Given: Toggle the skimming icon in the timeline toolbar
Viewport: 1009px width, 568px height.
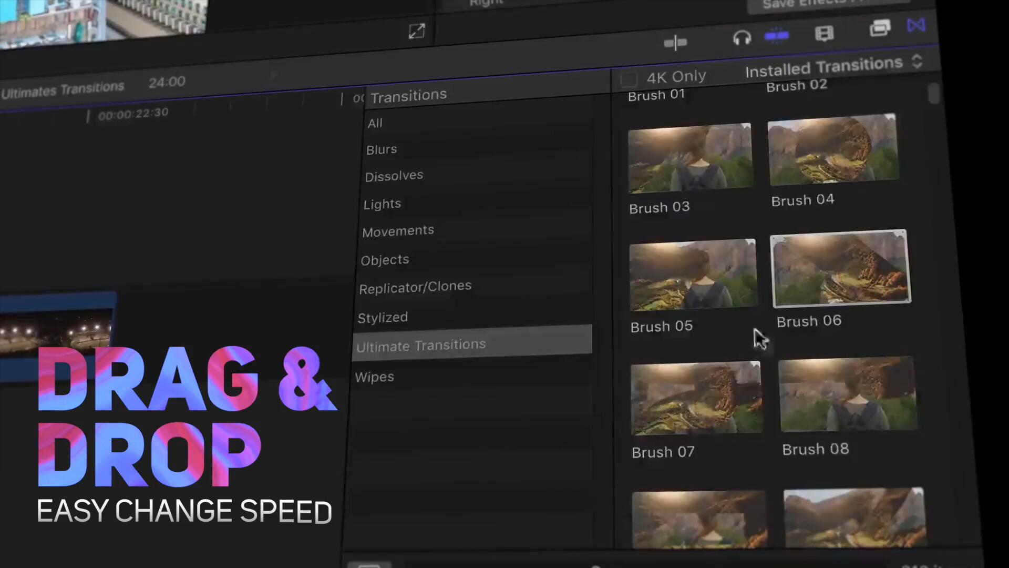Looking at the screenshot, I should coord(675,42).
